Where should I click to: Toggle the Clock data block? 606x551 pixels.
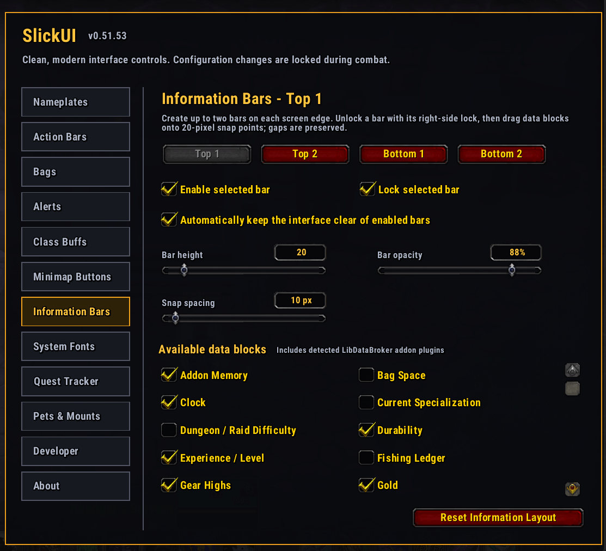pyautogui.click(x=169, y=402)
